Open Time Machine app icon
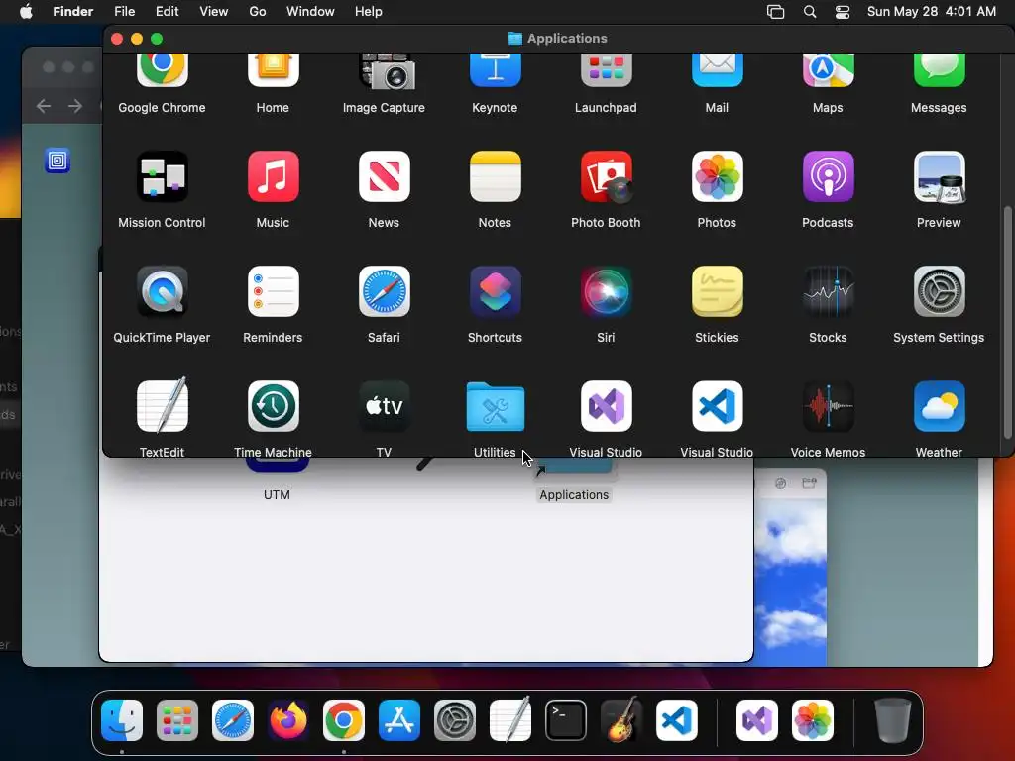This screenshot has height=761, width=1015. 274,406
